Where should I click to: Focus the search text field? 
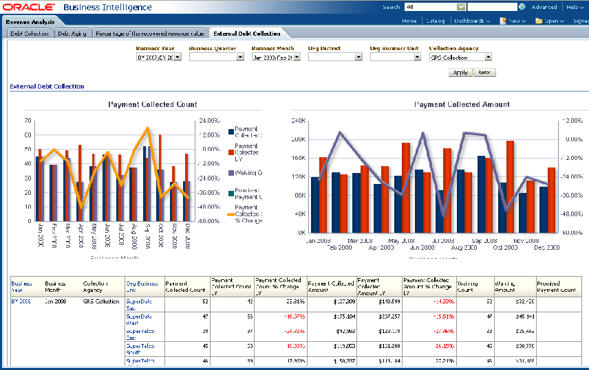(x=492, y=7)
